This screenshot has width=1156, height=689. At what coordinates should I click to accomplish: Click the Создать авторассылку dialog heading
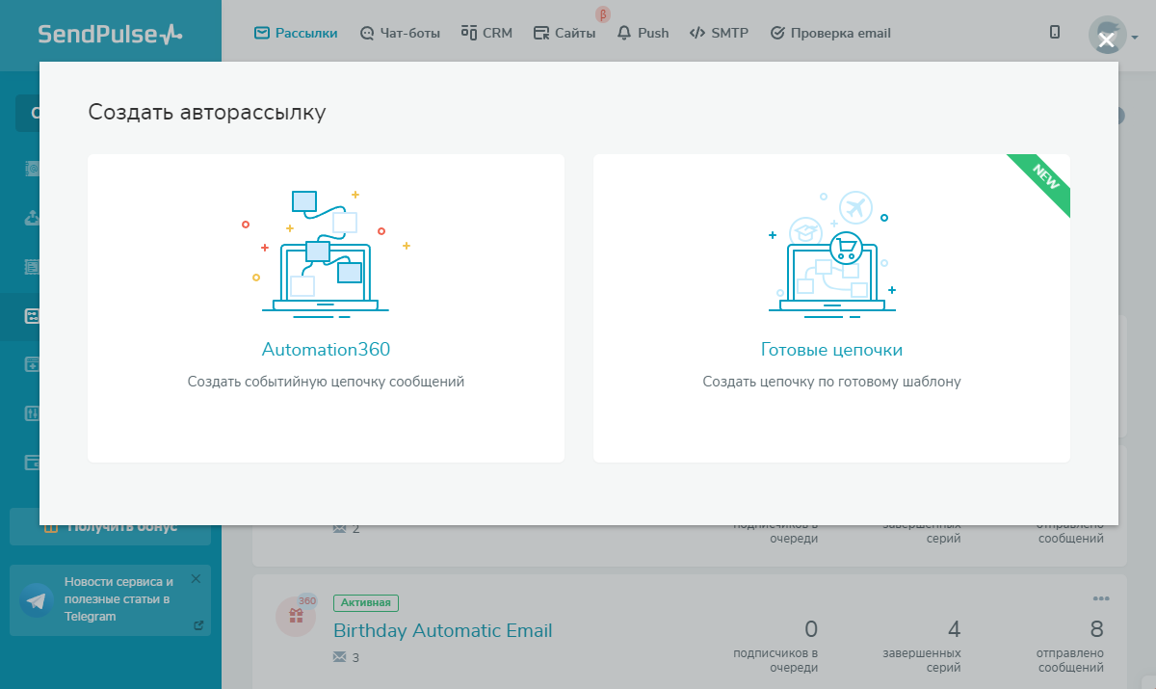coord(207,113)
